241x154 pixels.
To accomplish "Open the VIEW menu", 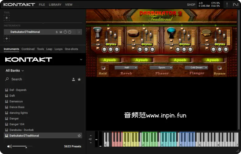I will [69, 5].
